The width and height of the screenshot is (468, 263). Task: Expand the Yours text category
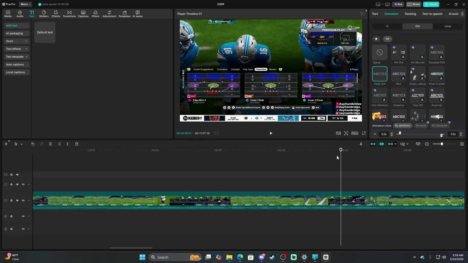pyautogui.click(x=17, y=41)
